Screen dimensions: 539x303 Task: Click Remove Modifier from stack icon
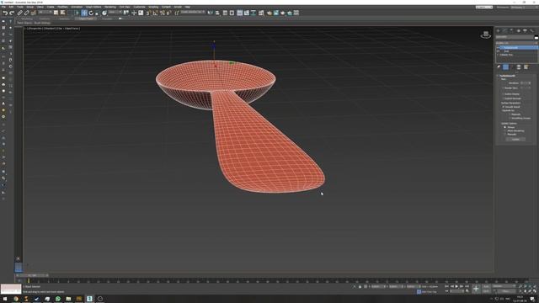click(519, 67)
